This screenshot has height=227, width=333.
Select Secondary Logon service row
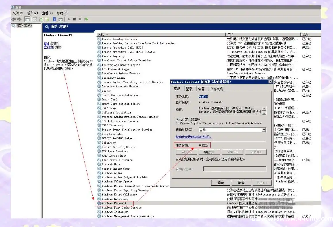pyautogui.click(x=113, y=78)
